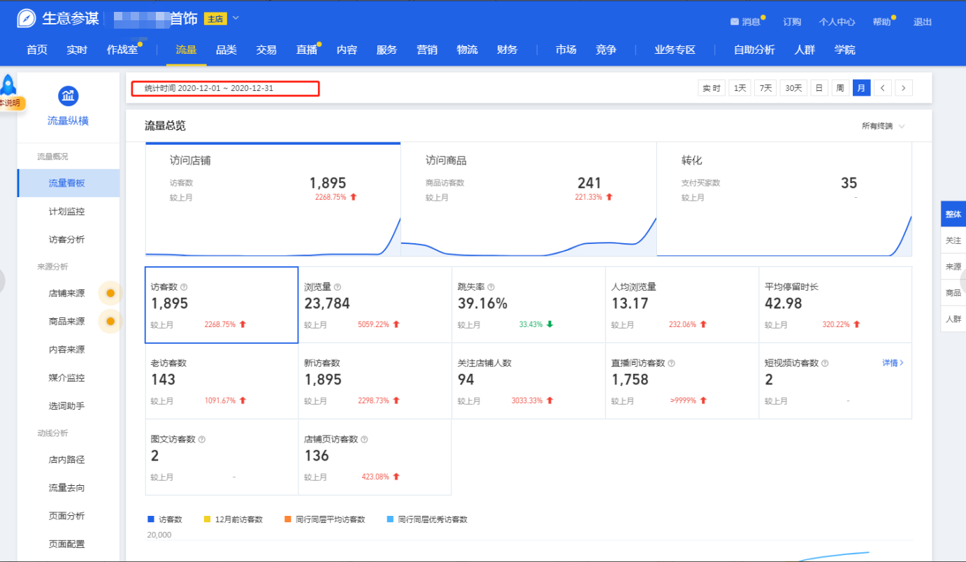Select the 实时 time range button
966x562 pixels.
pos(712,88)
